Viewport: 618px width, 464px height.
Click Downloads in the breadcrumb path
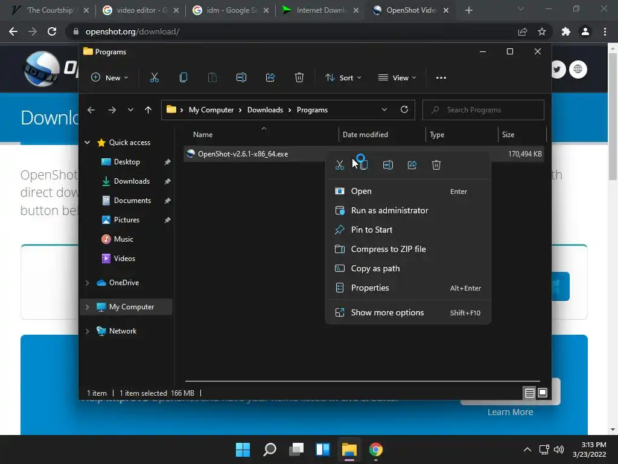[265, 110]
